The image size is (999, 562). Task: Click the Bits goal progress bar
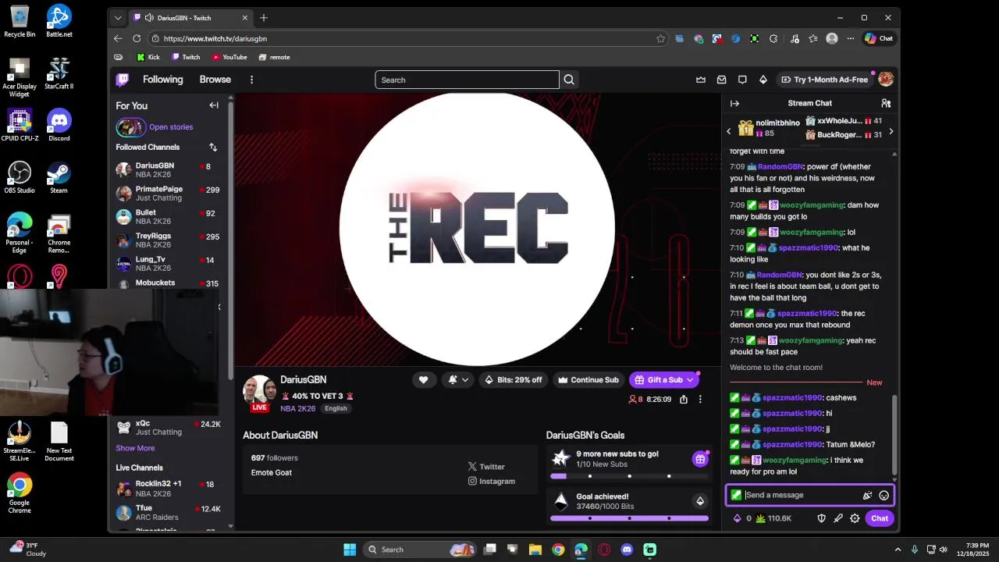click(629, 518)
